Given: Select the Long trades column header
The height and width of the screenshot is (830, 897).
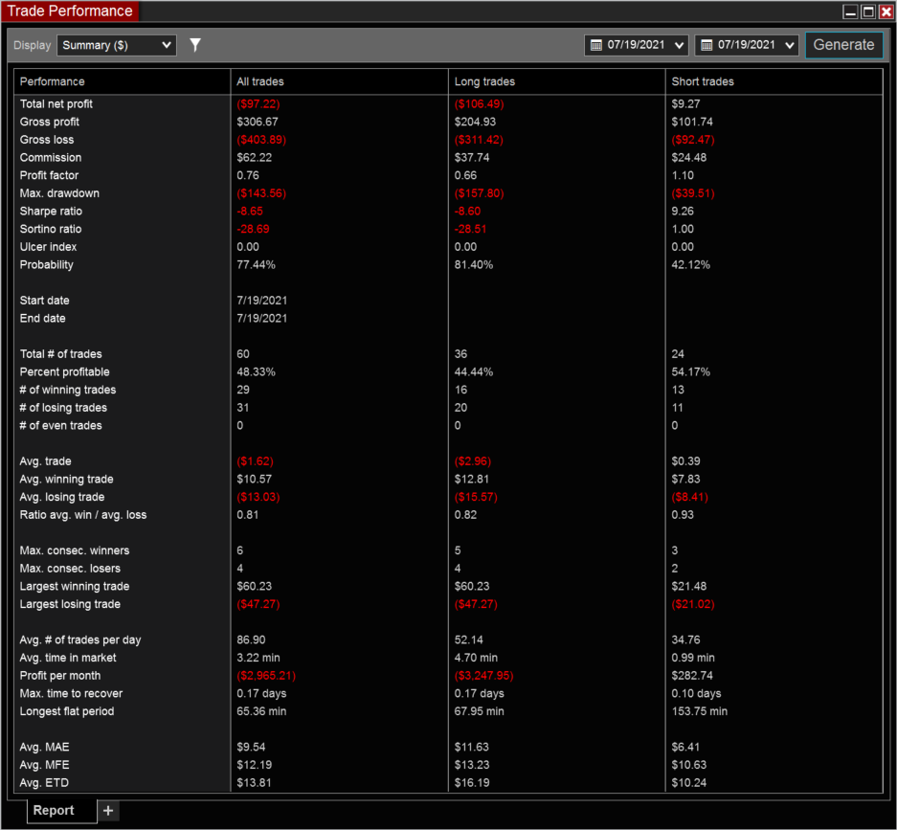Looking at the screenshot, I should tap(484, 81).
